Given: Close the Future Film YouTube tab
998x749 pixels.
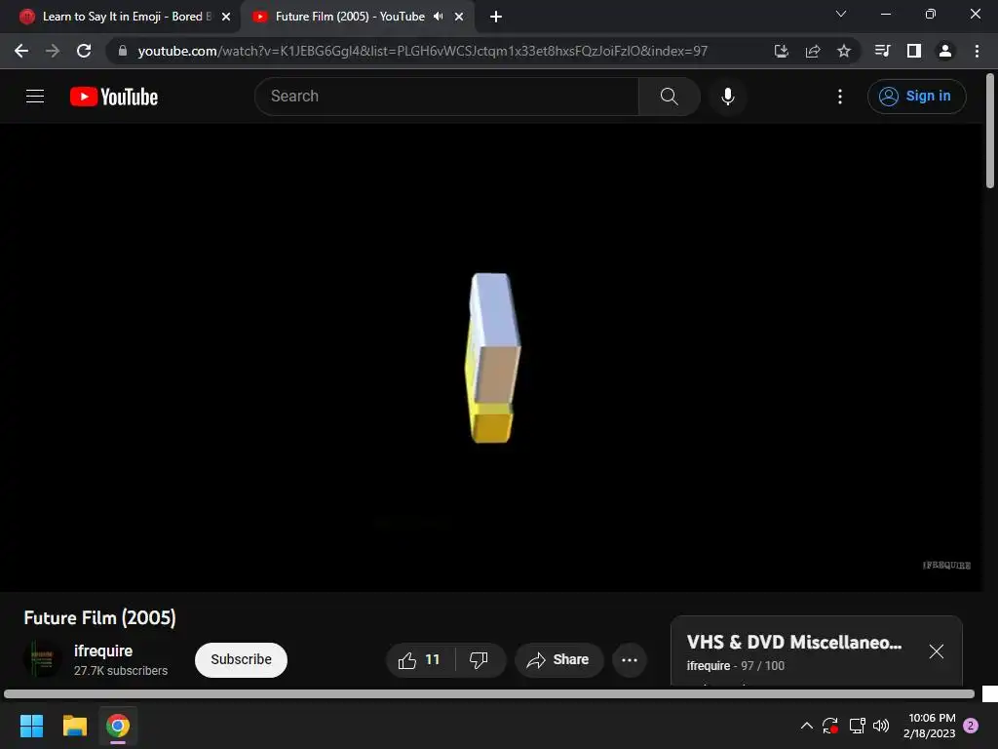Looking at the screenshot, I should click(x=459, y=17).
